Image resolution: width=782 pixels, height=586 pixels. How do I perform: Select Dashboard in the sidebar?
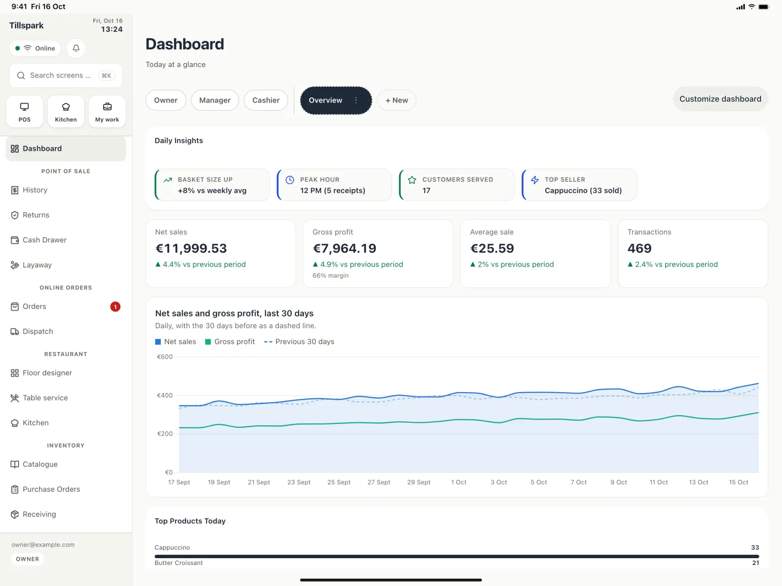(66, 148)
